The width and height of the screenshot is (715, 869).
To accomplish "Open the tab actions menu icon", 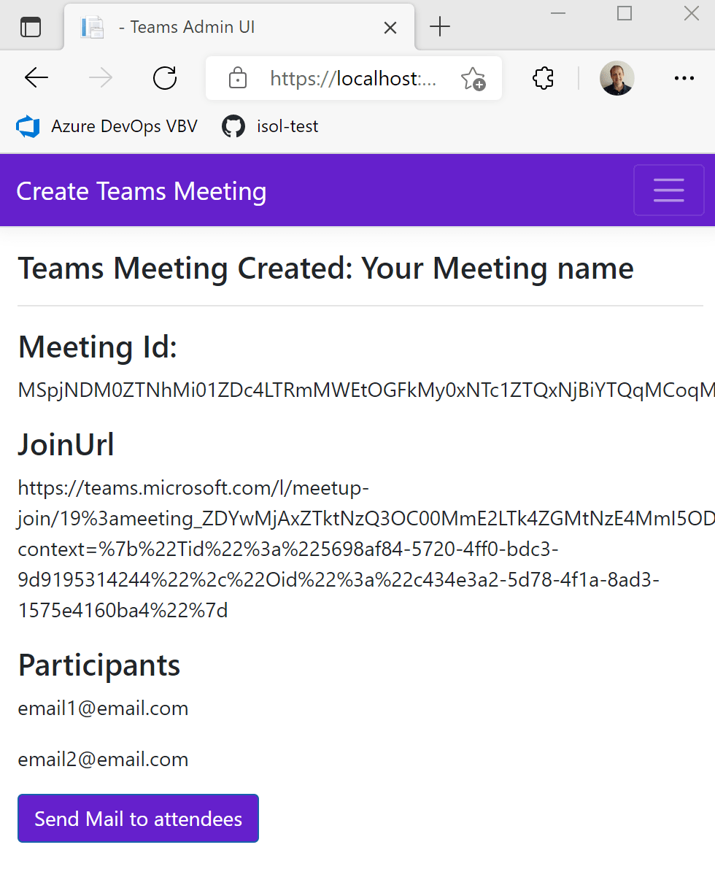I will (31, 28).
